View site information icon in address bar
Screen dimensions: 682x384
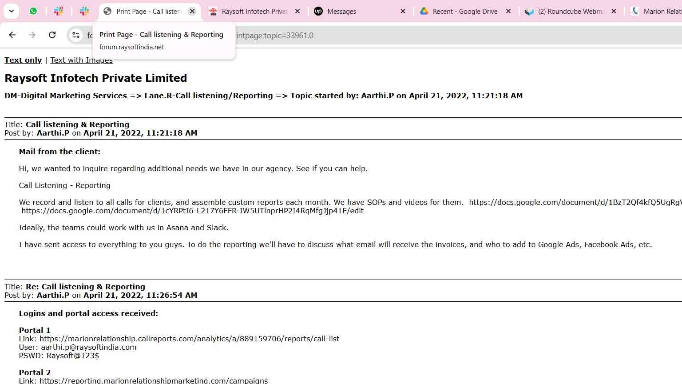[x=76, y=35]
